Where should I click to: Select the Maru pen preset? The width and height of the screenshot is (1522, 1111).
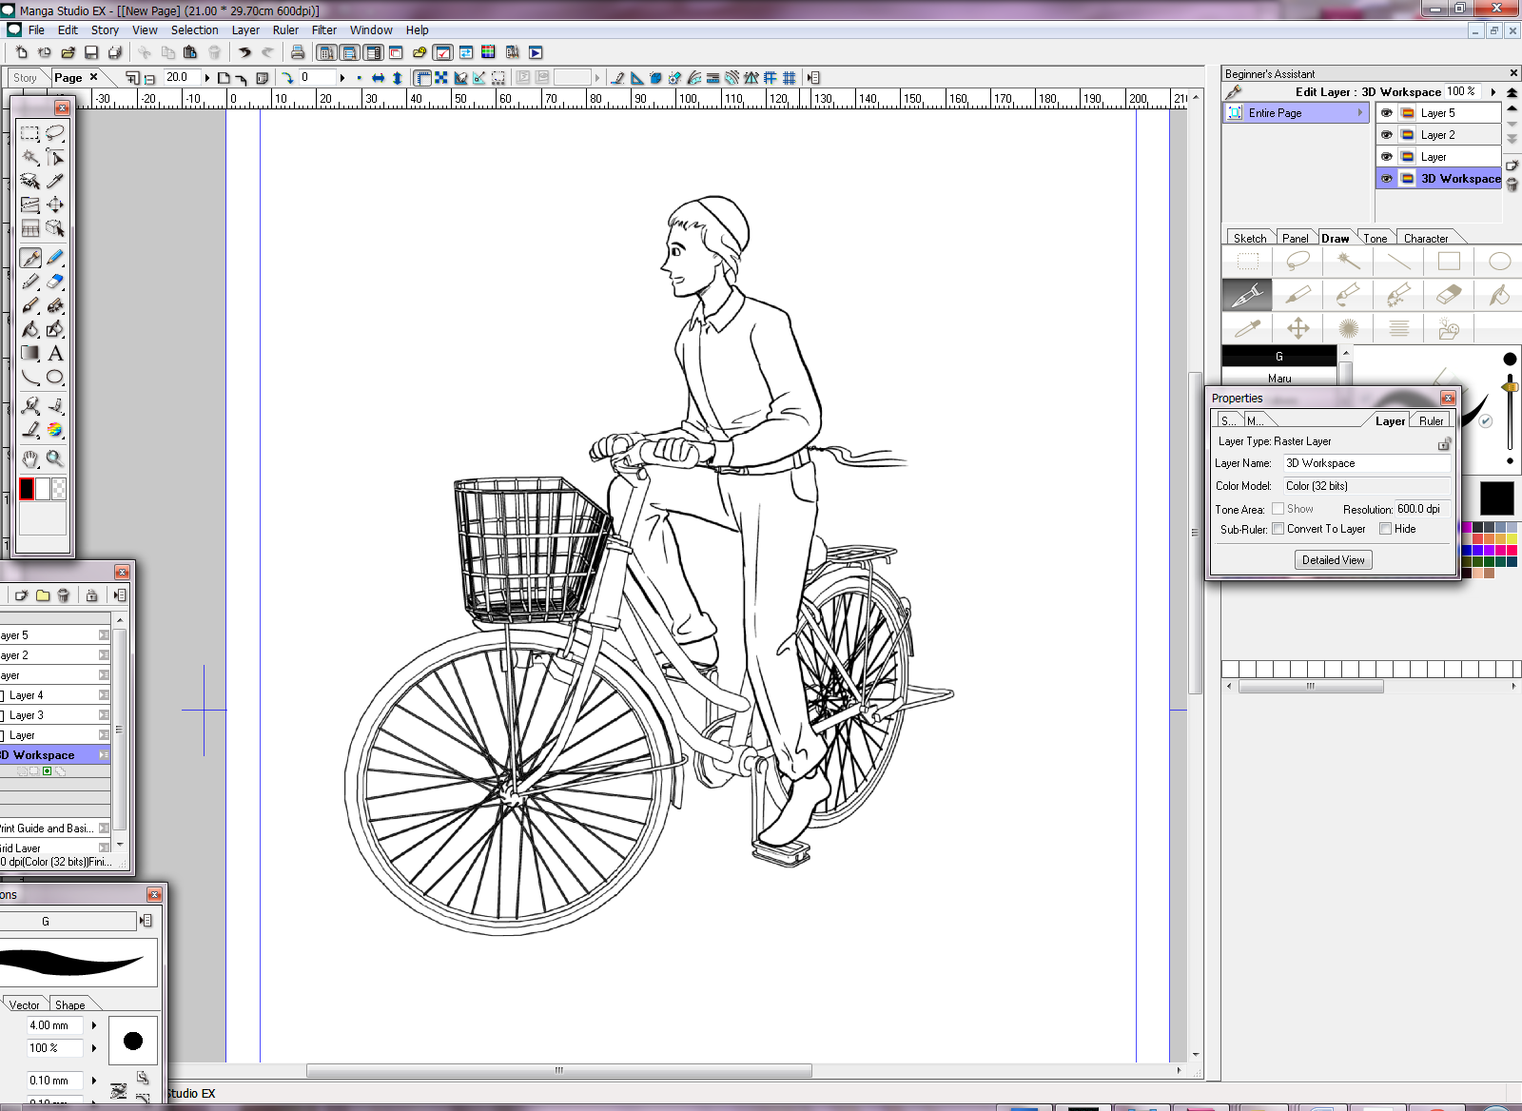[x=1279, y=379]
